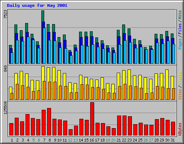Click the red KBytes bar for day 21
Image resolution: width=184 pixels, height=144 pixels.
(x=119, y=126)
